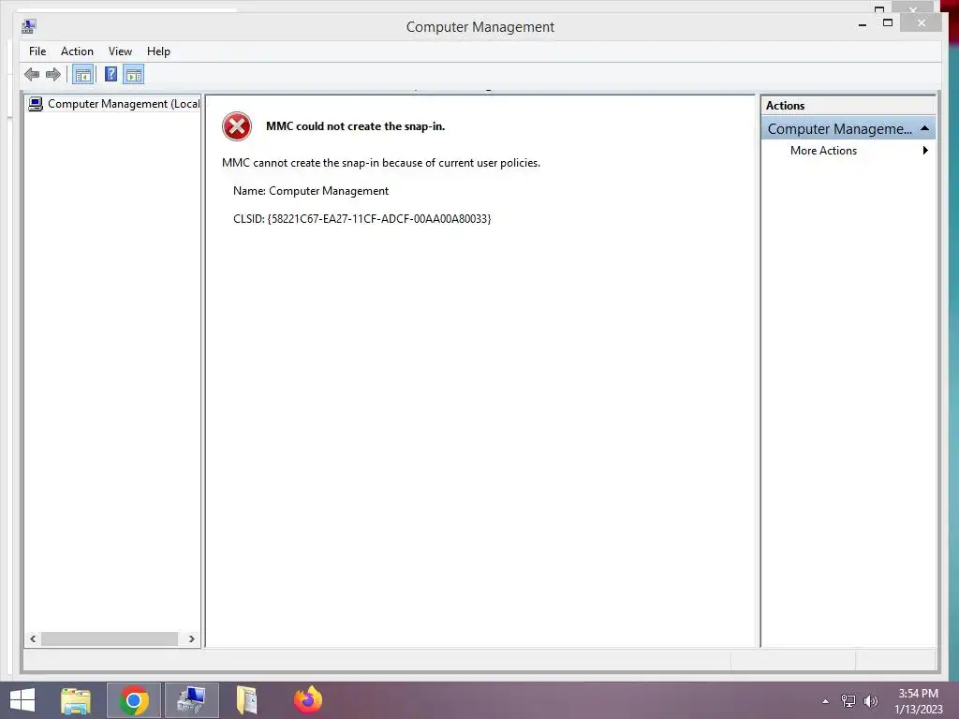Open the View menu
Viewport: 959px width, 719px height.
(120, 51)
